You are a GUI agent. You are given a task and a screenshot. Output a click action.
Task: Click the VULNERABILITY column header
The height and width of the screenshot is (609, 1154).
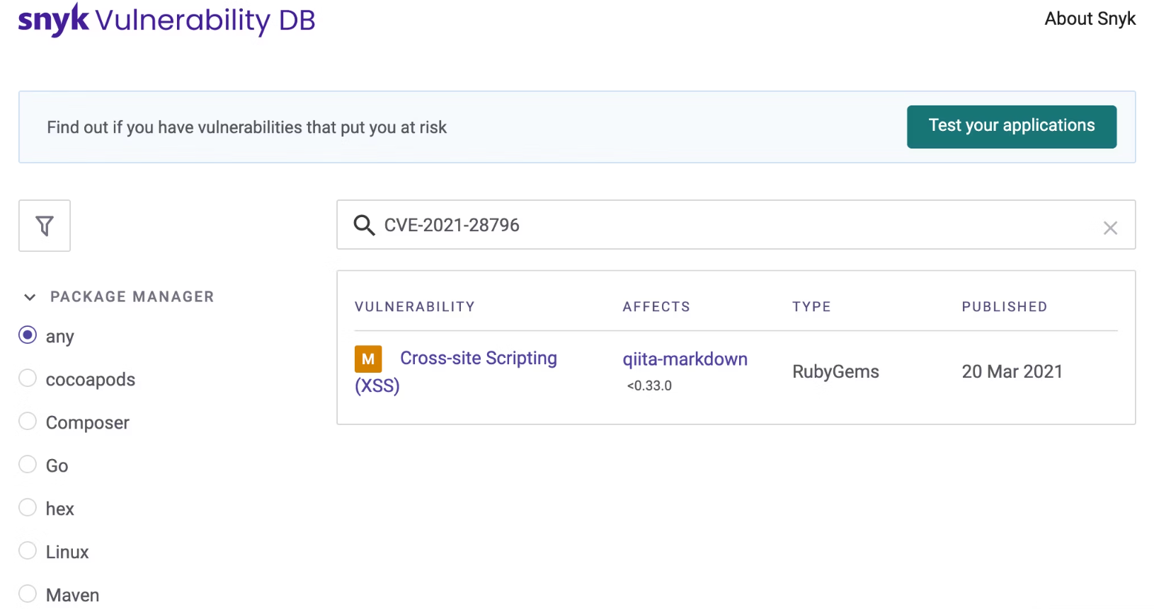[x=415, y=307]
